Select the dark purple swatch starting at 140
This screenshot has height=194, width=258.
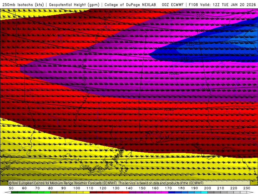tap(132, 192)
